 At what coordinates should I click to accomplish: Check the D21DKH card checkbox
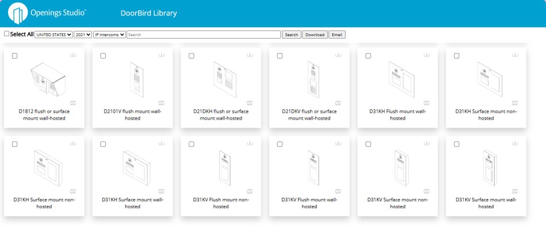(x=192, y=56)
